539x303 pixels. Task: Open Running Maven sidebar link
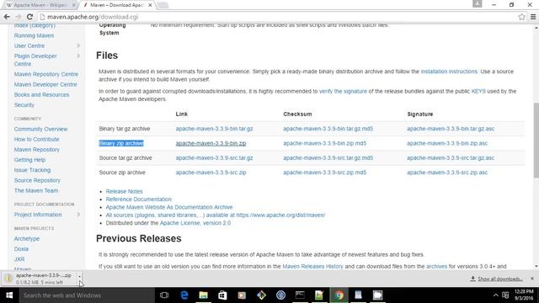[x=34, y=35]
